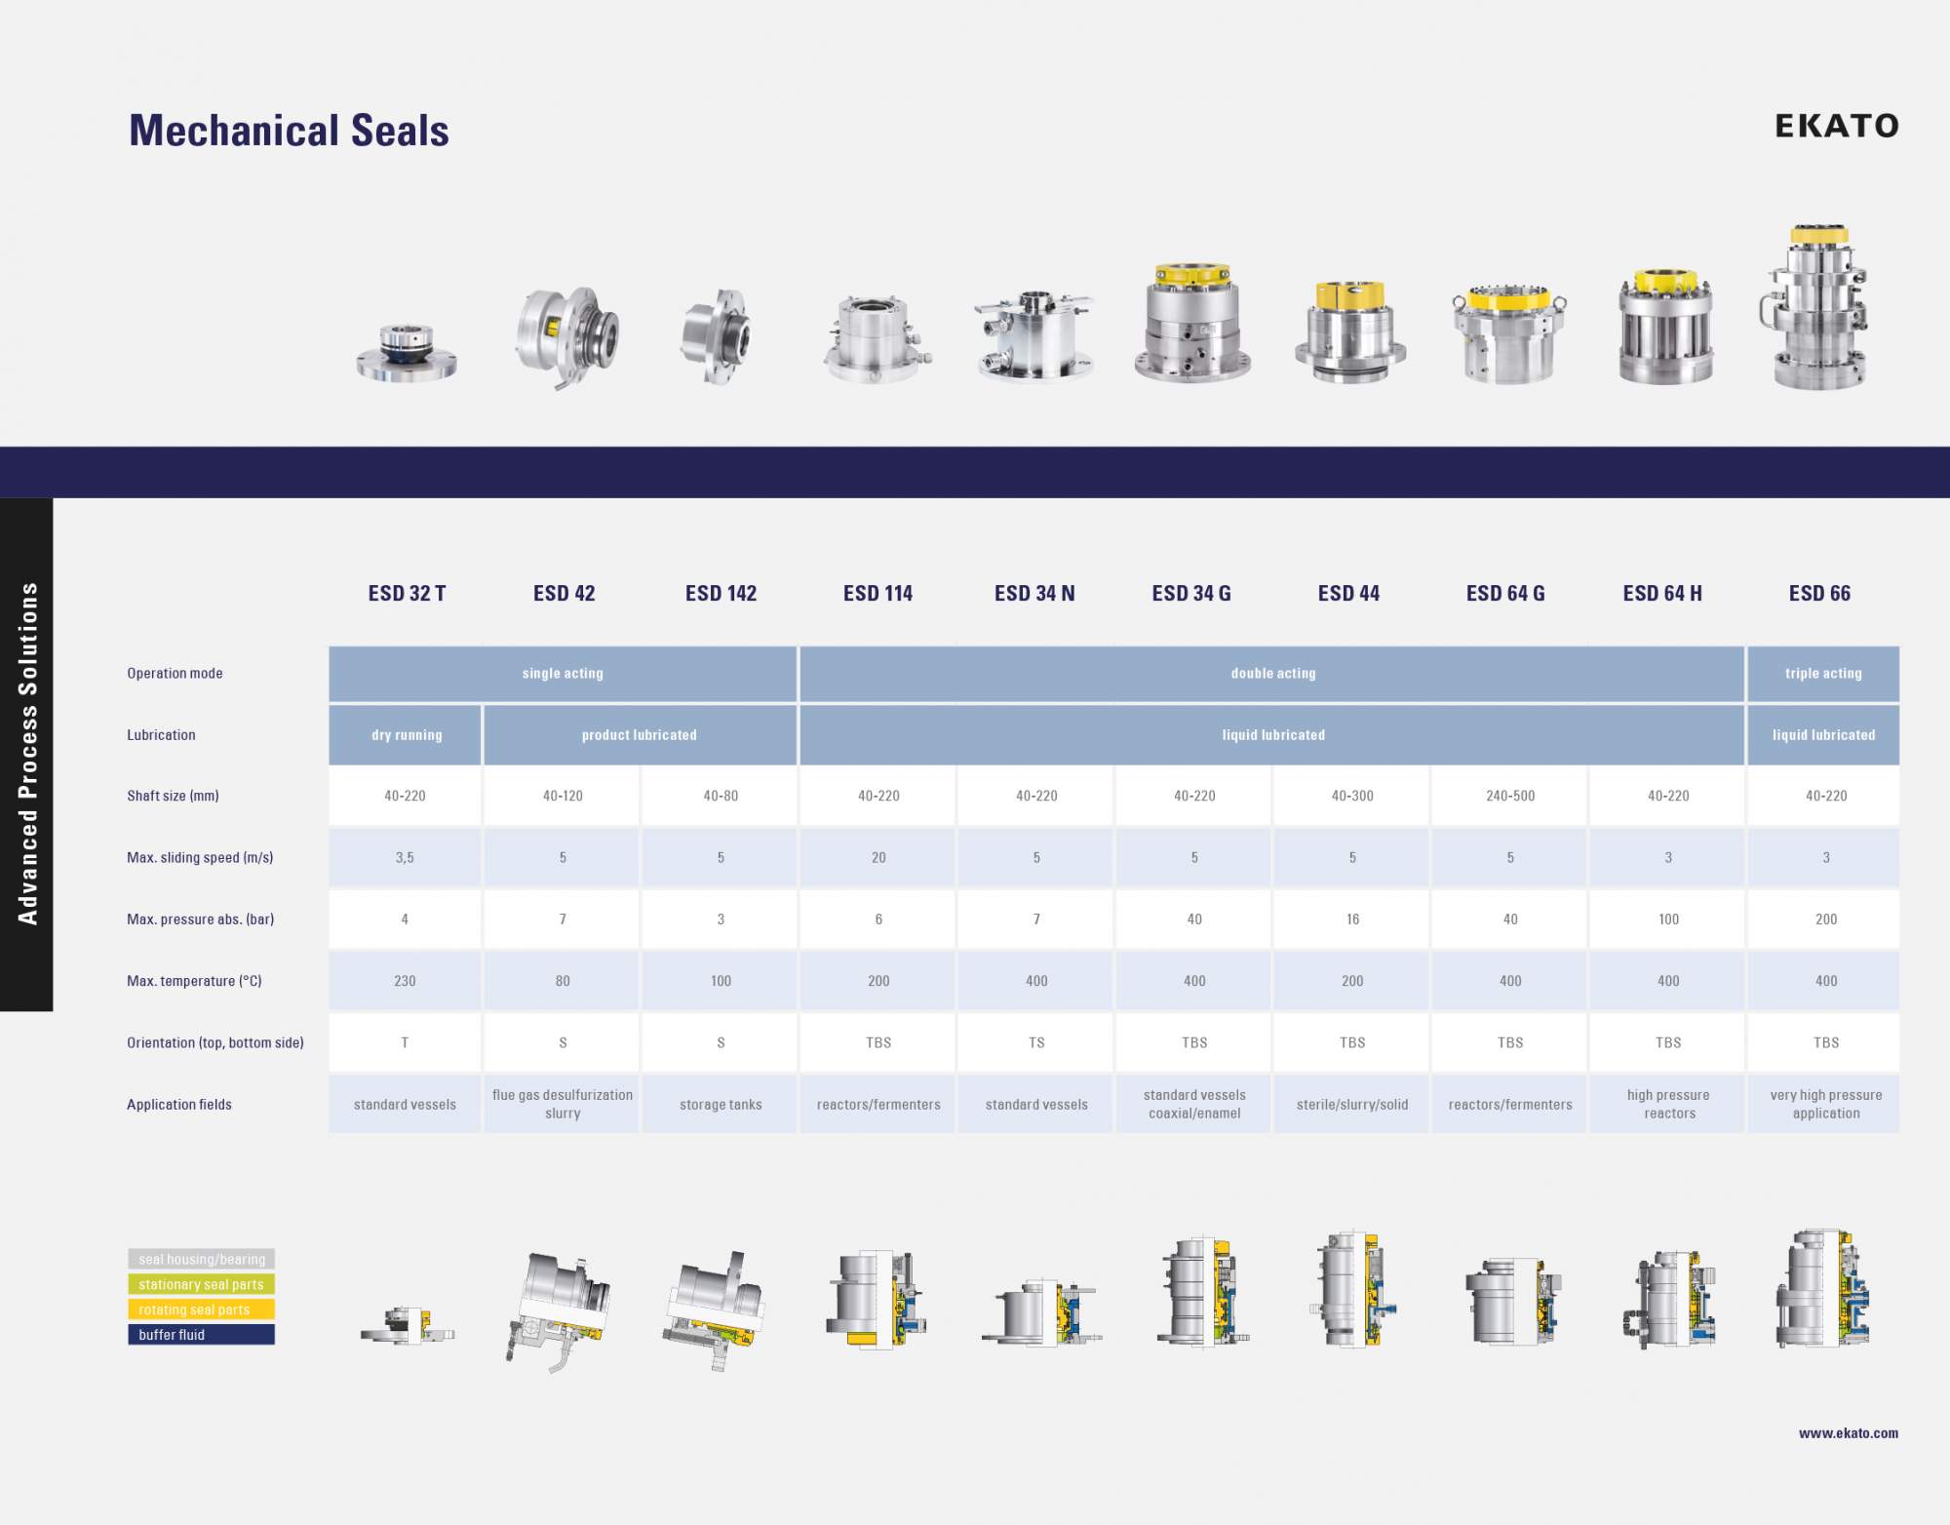The image size is (1950, 1525).
Task: Select the triple acting header cell
Action: pyautogui.click(x=1823, y=673)
